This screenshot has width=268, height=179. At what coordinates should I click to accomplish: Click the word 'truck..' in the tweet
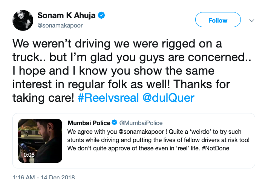[26, 57]
